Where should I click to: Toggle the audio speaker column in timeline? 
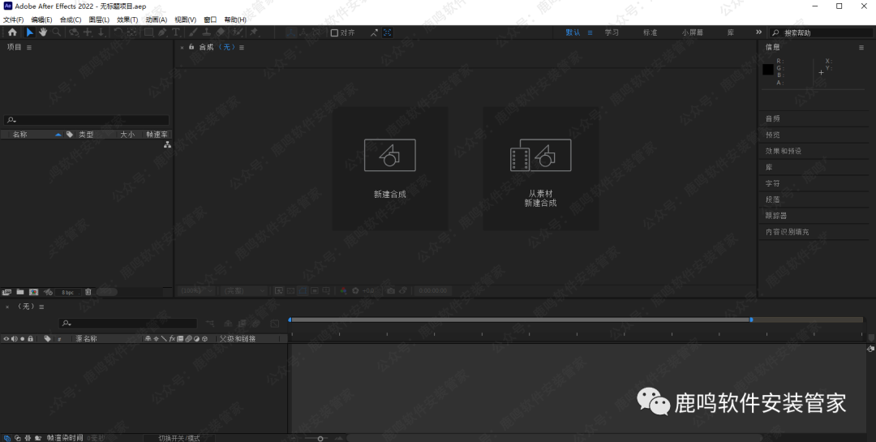pyautogui.click(x=14, y=339)
